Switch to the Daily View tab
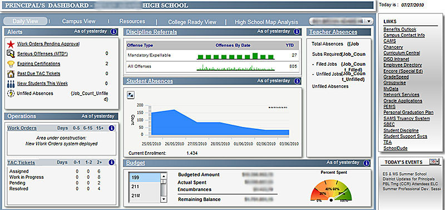Image resolution: width=445 pixels, height=210 pixels. click(x=25, y=21)
